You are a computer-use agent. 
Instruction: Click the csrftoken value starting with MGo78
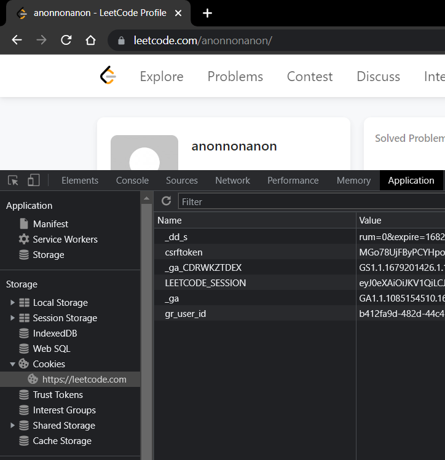tap(402, 252)
